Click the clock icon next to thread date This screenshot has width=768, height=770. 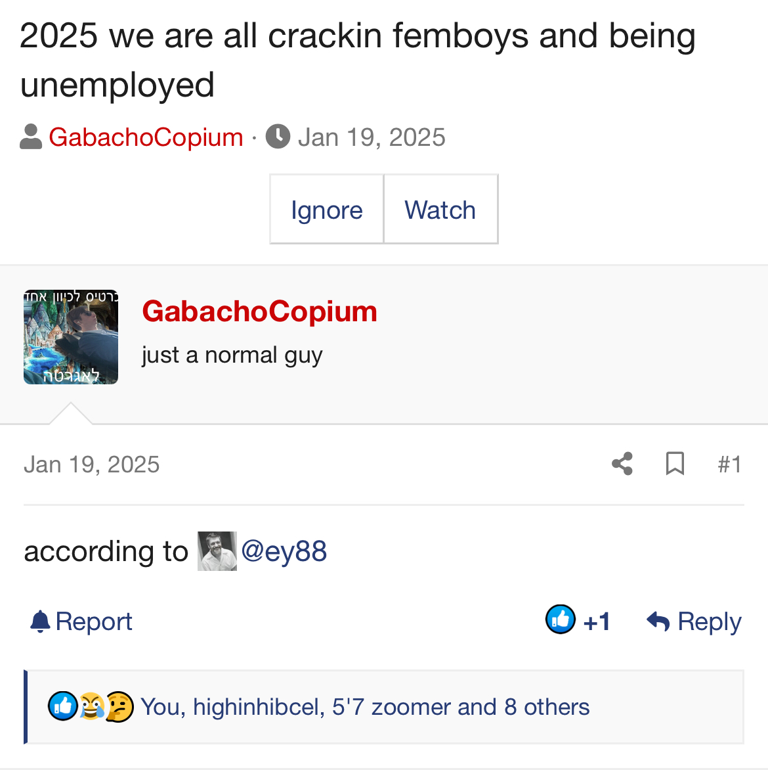pyautogui.click(x=278, y=137)
